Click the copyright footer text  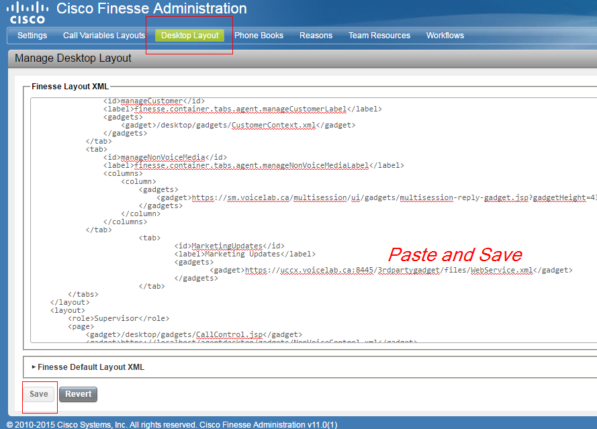pyautogui.click(x=172, y=424)
